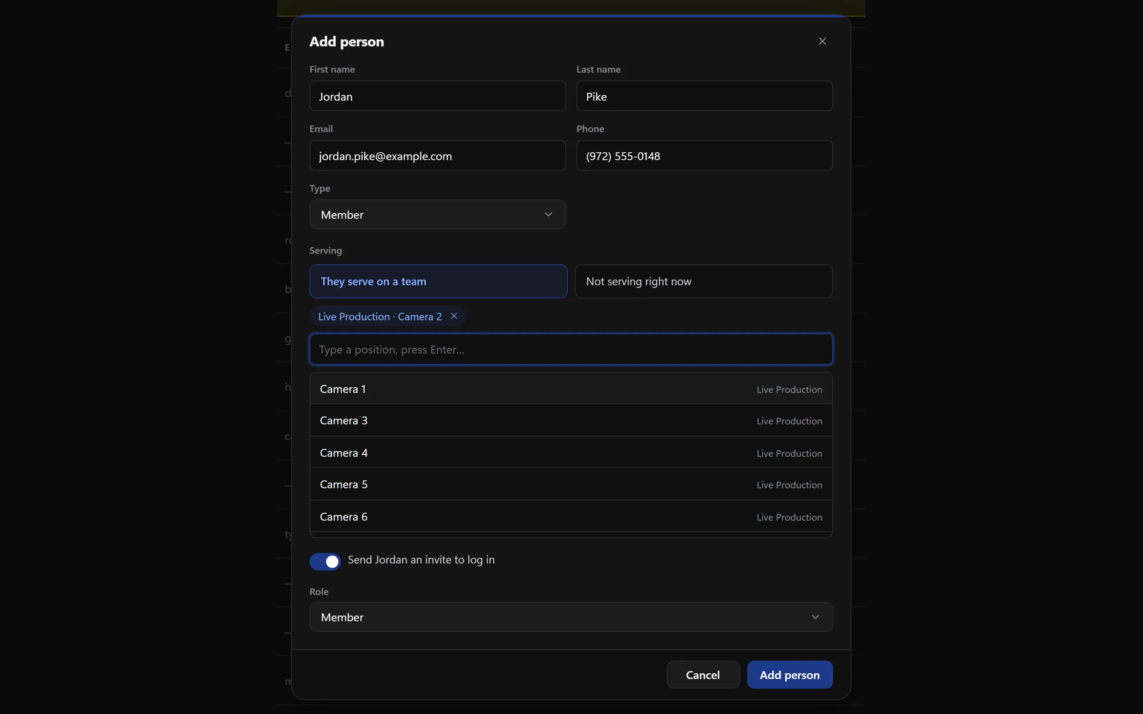This screenshot has height=714, width=1143.
Task: Cancel adding the person
Action: [703, 675]
